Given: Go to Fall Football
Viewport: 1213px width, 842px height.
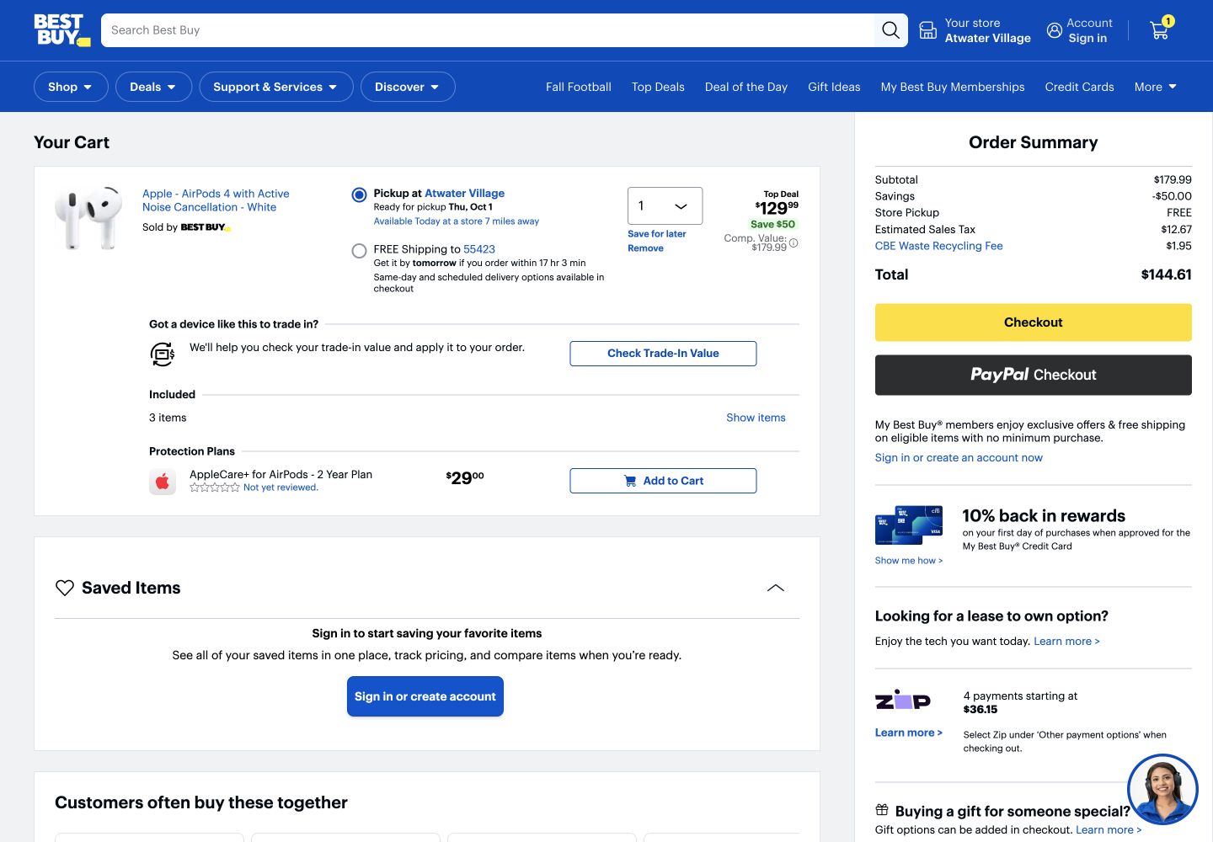Looking at the screenshot, I should pos(579,87).
